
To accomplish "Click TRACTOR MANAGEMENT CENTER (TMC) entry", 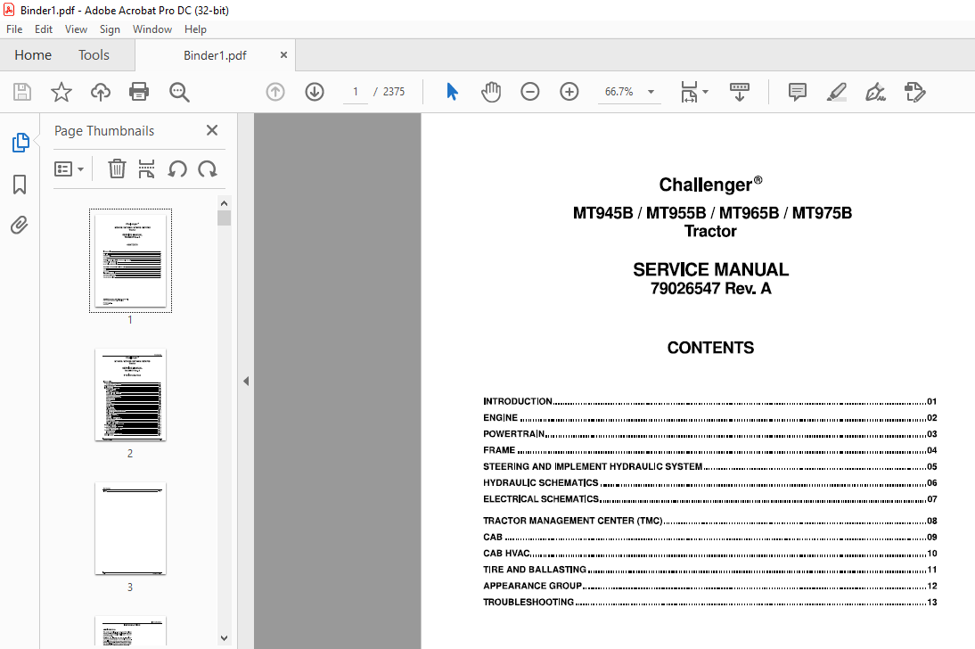I will [x=710, y=521].
